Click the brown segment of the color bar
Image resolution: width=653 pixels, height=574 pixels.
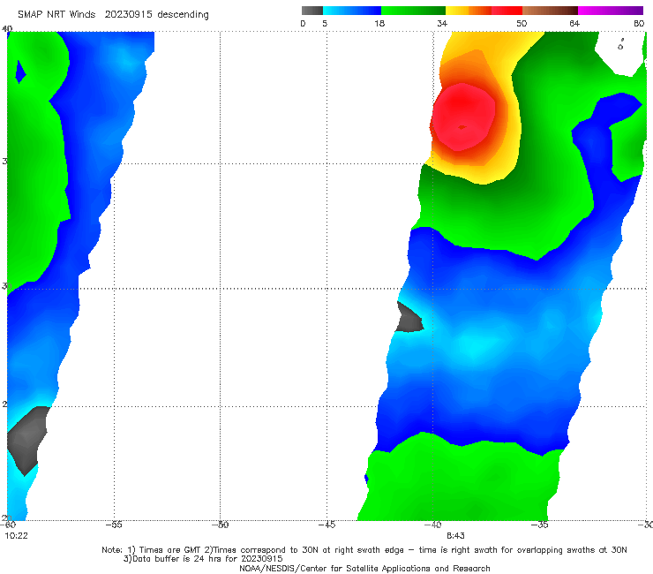click(x=550, y=11)
